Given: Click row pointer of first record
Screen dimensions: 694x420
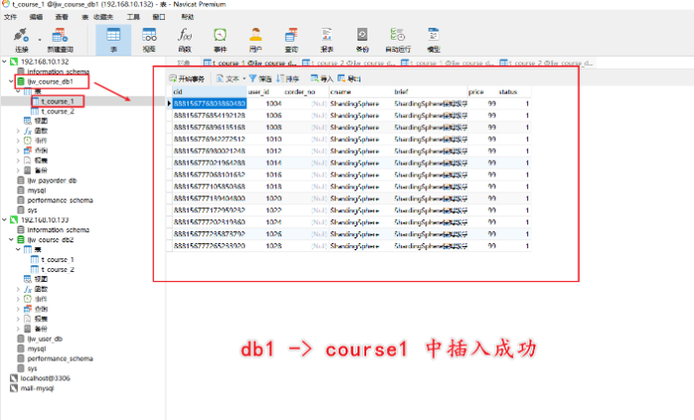Looking at the screenshot, I should (x=169, y=103).
